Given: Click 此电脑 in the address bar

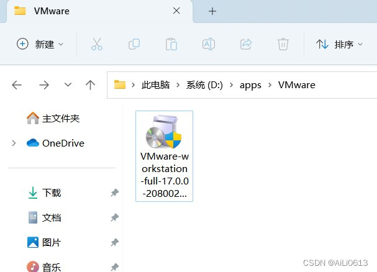Looking at the screenshot, I should point(155,85).
